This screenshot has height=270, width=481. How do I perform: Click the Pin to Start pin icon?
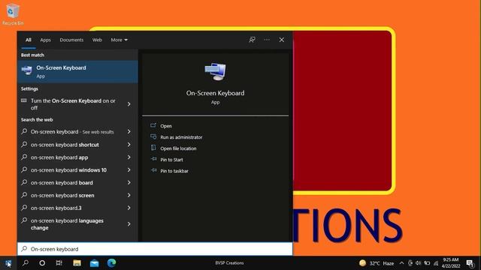[153, 159]
